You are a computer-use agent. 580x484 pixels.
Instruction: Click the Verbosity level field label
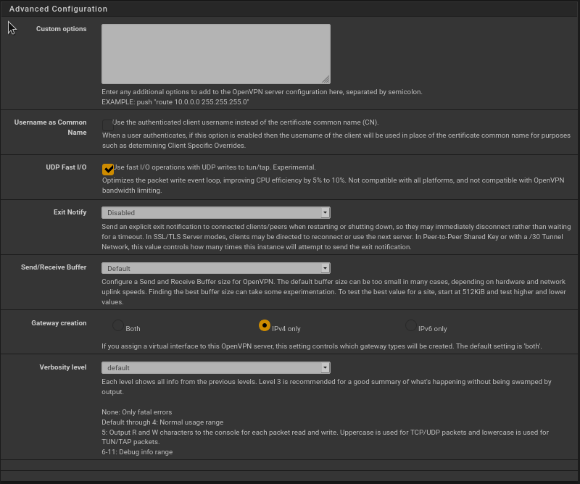[x=62, y=367]
